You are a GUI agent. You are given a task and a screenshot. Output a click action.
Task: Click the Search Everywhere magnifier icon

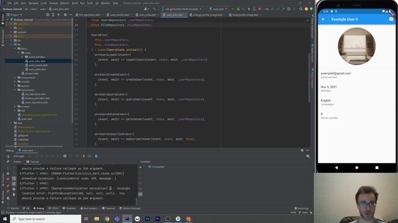coord(301,9)
